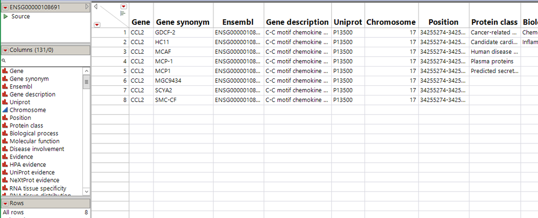The image size is (538, 218).
Task: Click the modeling type icon for Uniprot
Action: tap(5, 102)
